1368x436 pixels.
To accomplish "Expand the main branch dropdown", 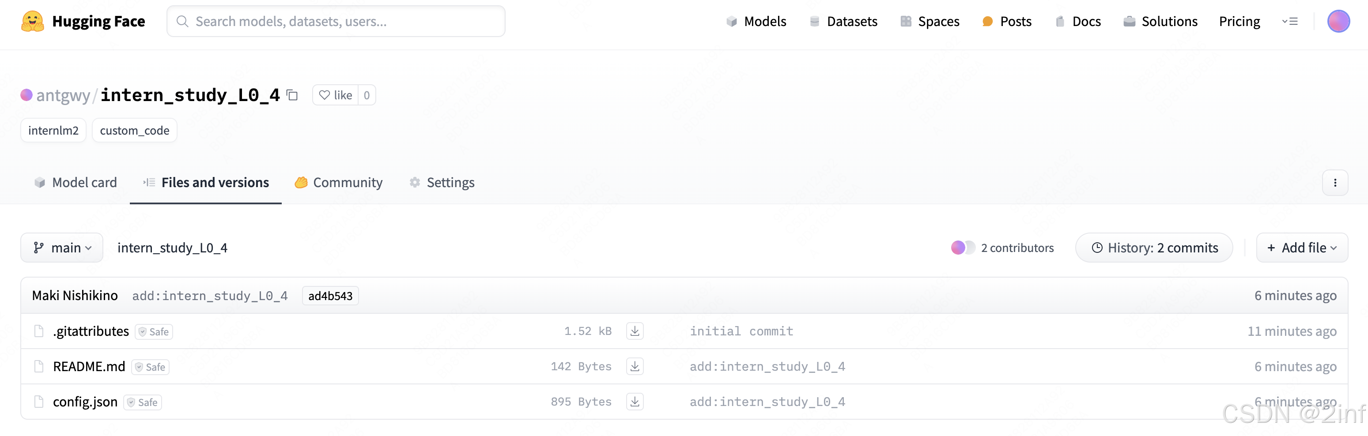I will (x=62, y=248).
